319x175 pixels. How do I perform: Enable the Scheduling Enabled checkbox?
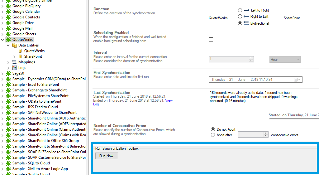pyautogui.click(x=211, y=40)
